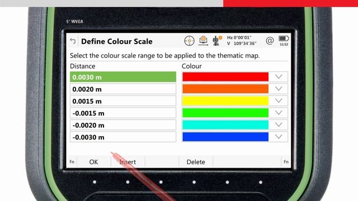Click the red colour swatch

pos(225,77)
